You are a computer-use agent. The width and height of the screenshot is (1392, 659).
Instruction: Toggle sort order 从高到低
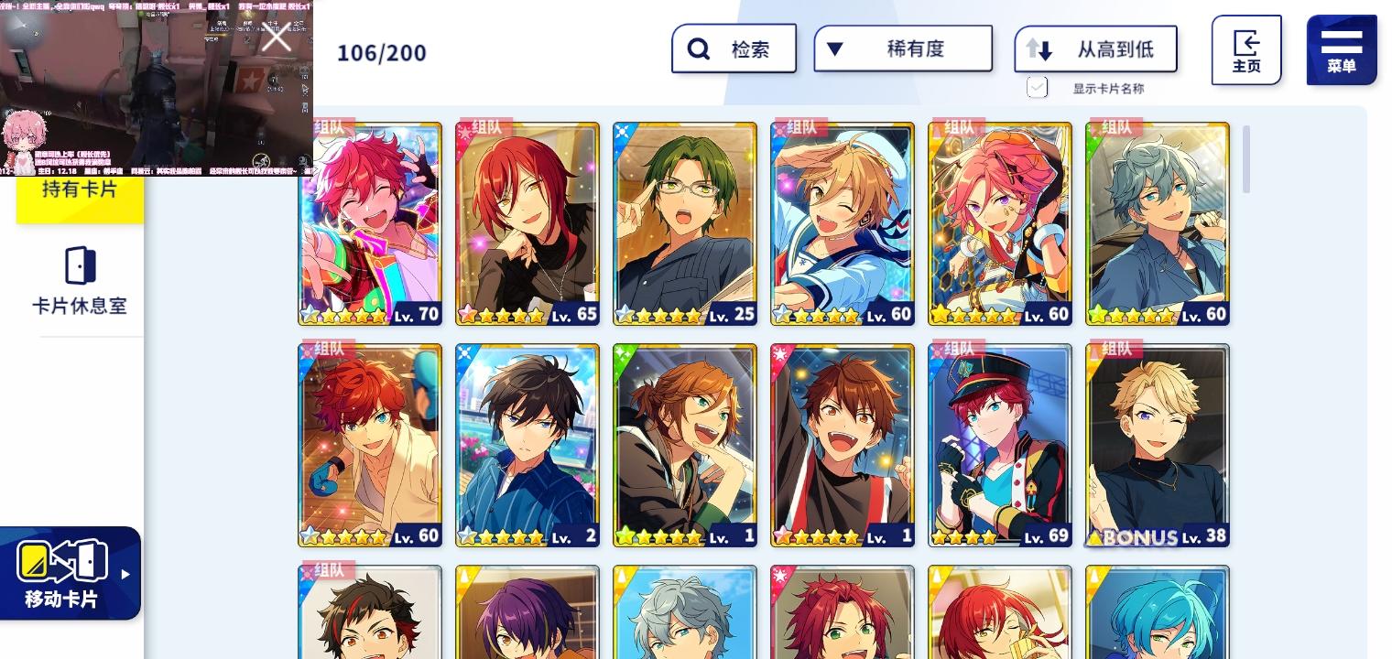[1095, 49]
